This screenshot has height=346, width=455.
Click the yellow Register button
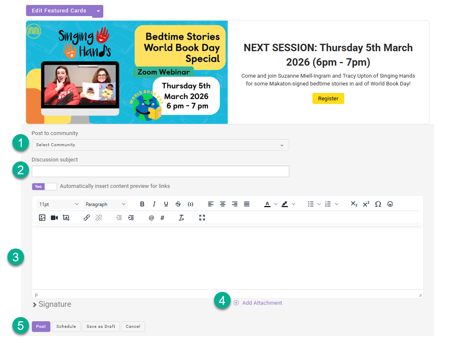tap(328, 99)
